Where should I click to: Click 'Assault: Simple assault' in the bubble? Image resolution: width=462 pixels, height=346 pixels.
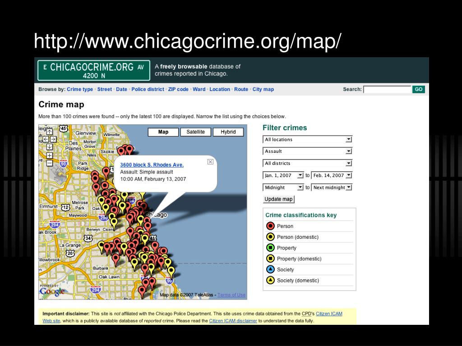pyautogui.click(x=147, y=172)
